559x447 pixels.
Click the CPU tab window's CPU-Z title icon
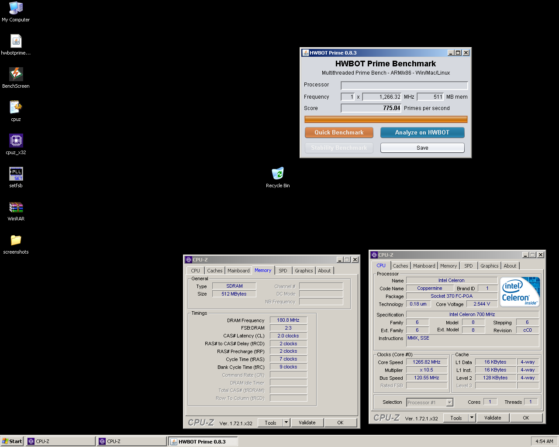coord(374,255)
